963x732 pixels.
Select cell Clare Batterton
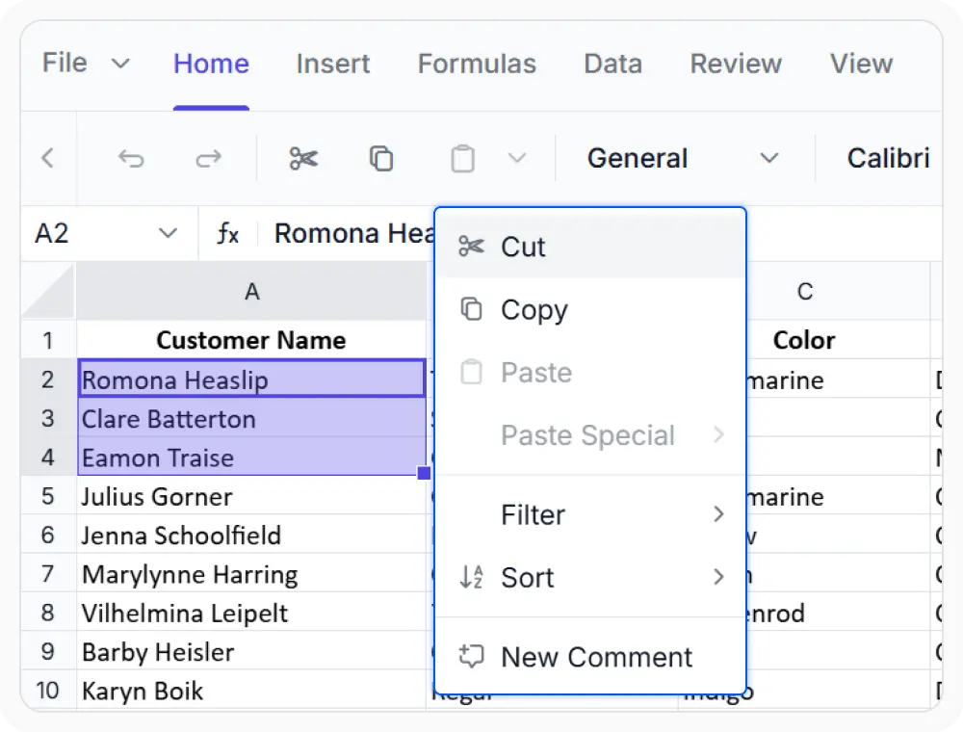(251, 418)
